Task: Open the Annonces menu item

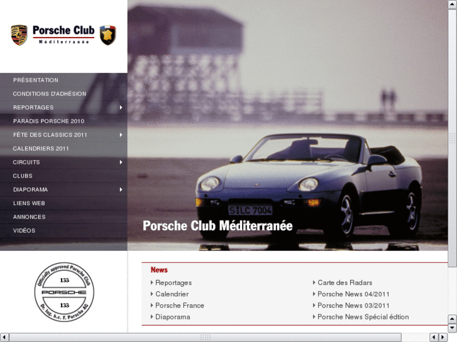Action: point(29,217)
